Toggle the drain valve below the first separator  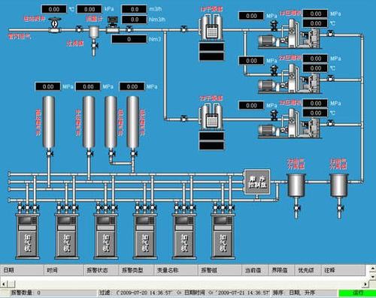pyautogui.click(x=296, y=209)
